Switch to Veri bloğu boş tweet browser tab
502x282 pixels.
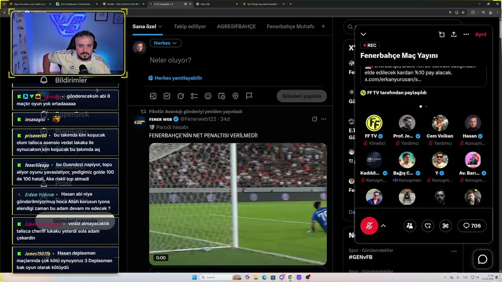264,4
